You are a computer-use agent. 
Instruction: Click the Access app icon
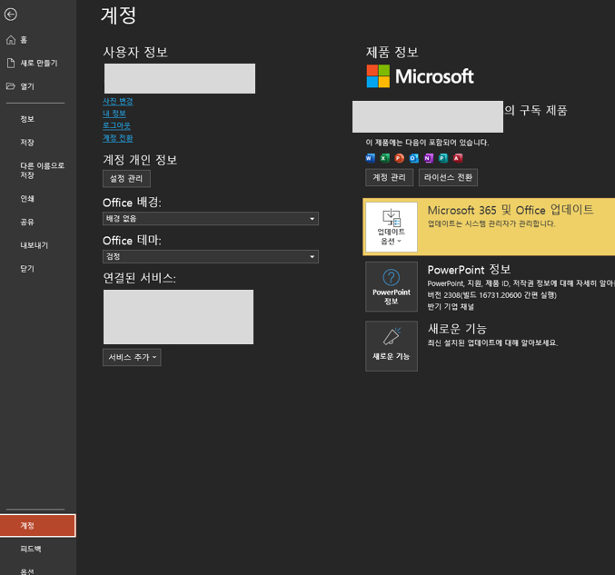click(x=458, y=158)
